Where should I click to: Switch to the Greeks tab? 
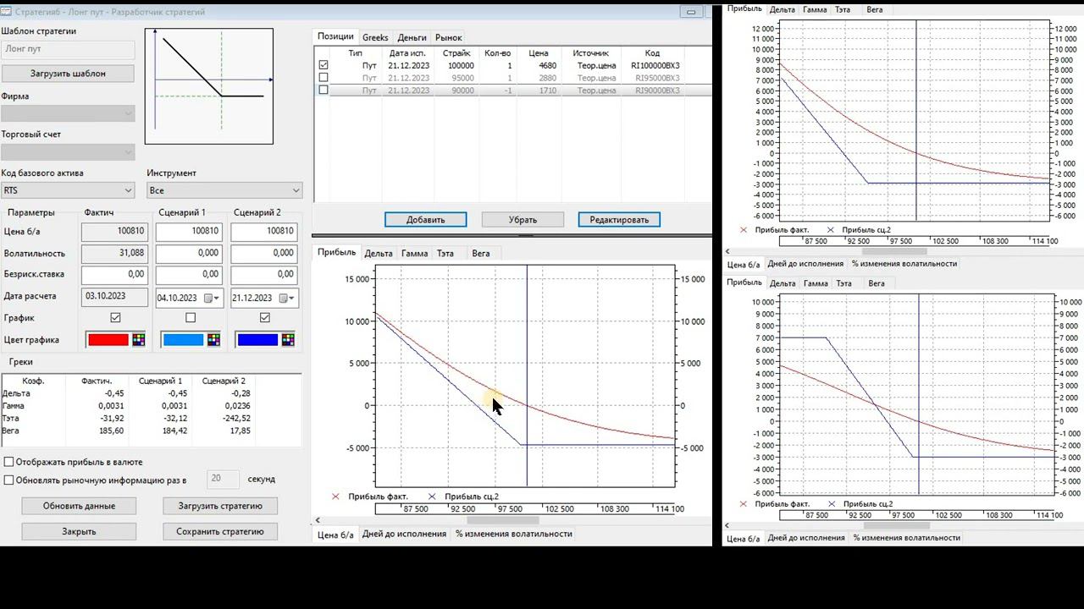coord(375,37)
